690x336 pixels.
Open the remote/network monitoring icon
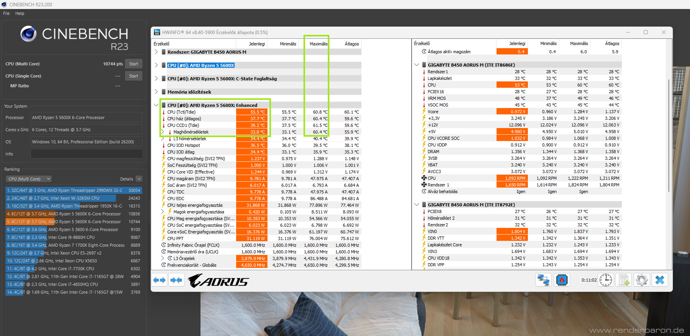(x=543, y=280)
